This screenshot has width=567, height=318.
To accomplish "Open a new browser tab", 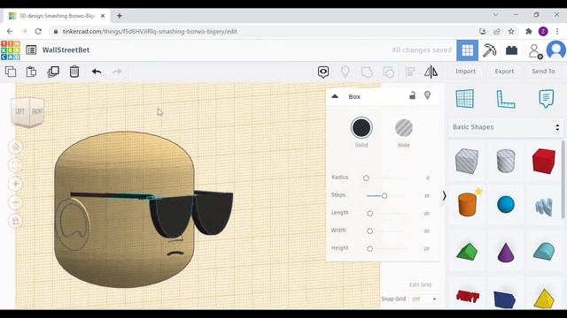I will pos(120,16).
